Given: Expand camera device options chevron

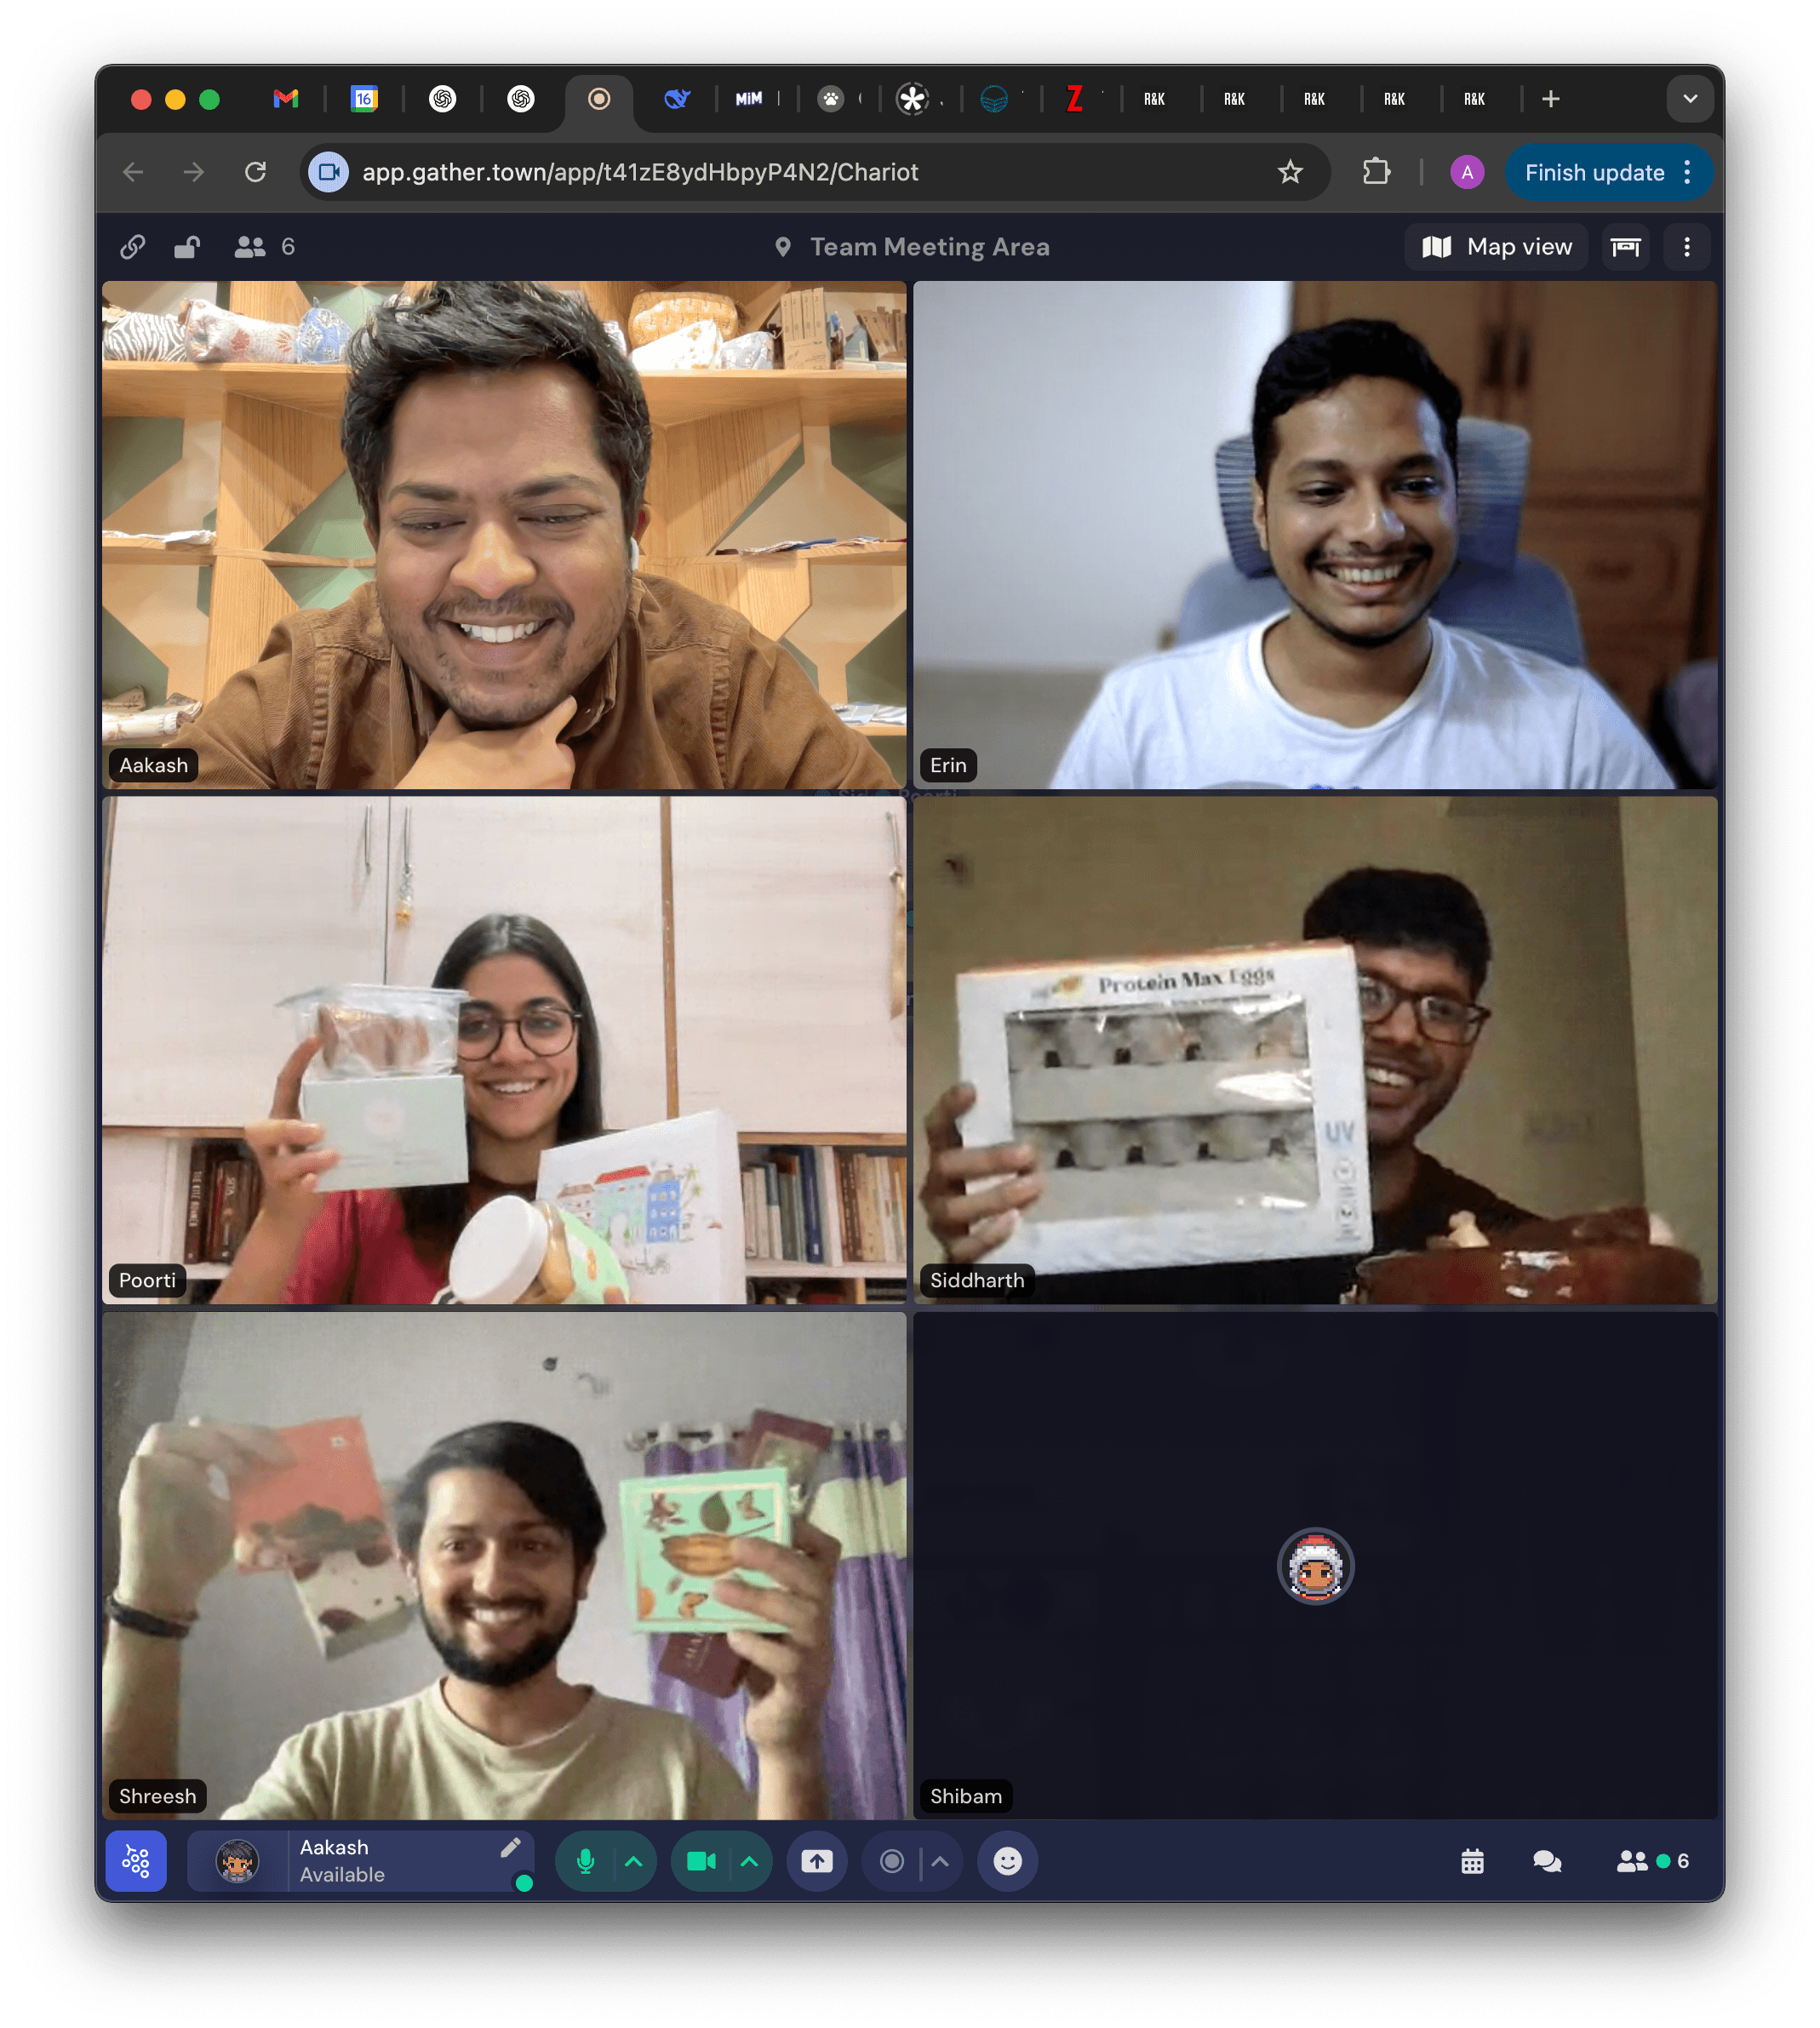Looking at the screenshot, I should coord(750,1861).
